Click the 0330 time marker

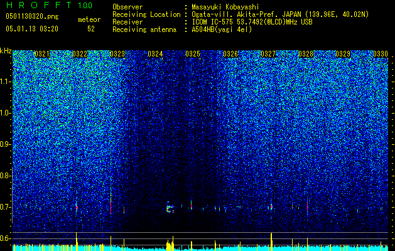[381, 53]
